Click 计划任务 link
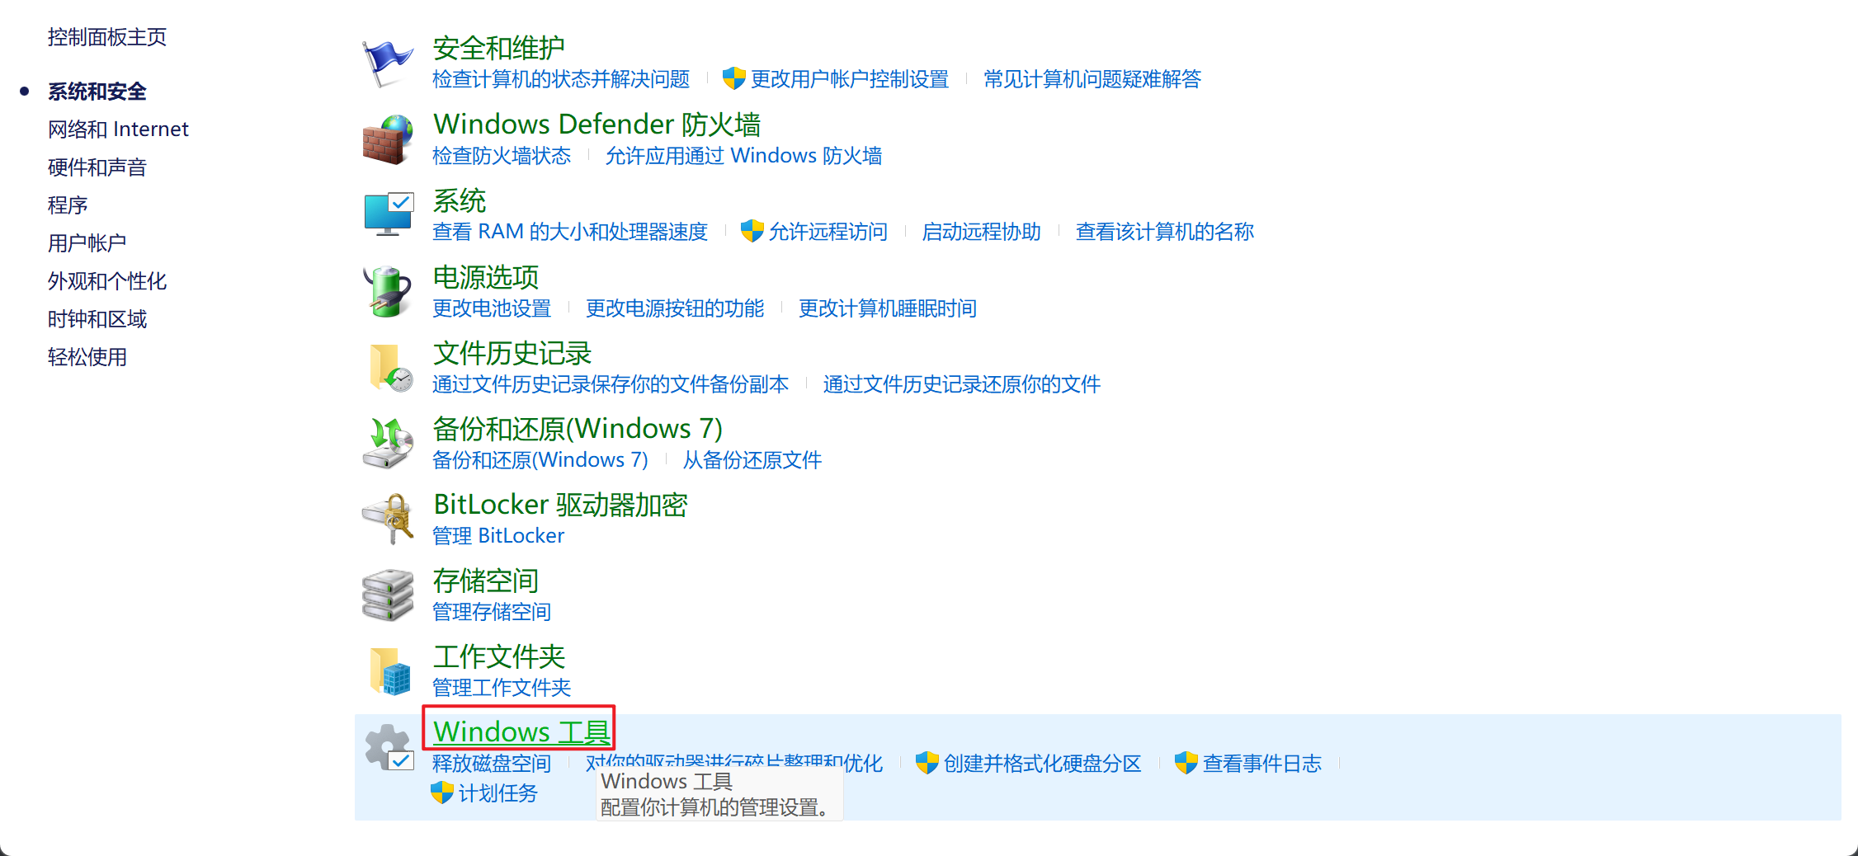This screenshot has height=856, width=1858. (498, 793)
